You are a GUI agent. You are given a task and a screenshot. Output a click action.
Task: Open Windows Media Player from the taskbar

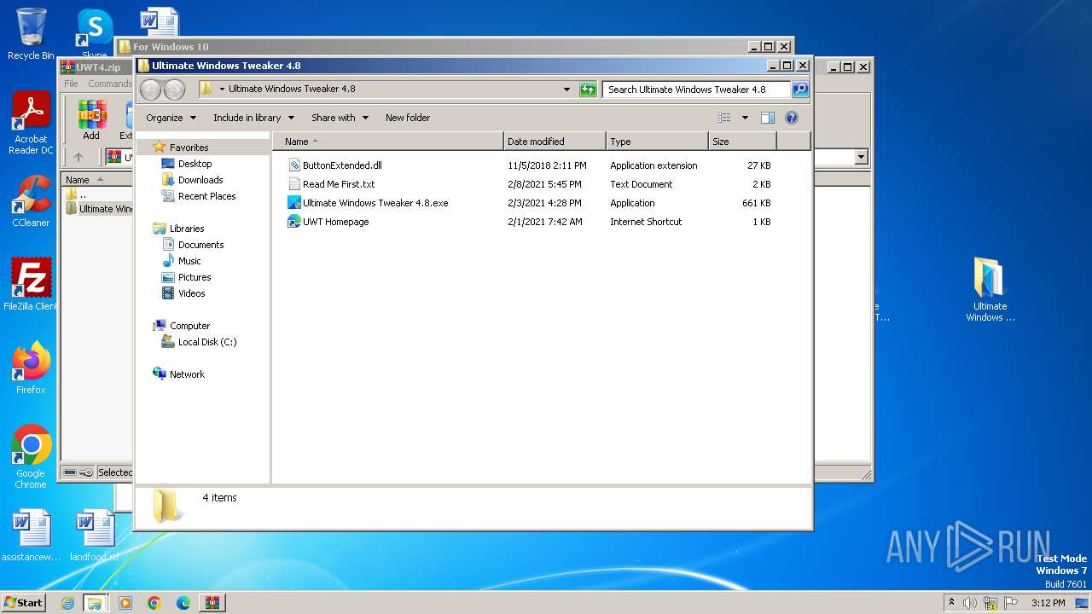tap(125, 603)
